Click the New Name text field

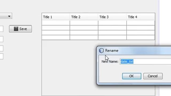(145, 62)
